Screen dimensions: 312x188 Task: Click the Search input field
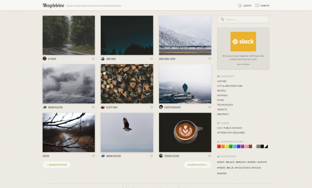tap(243, 19)
